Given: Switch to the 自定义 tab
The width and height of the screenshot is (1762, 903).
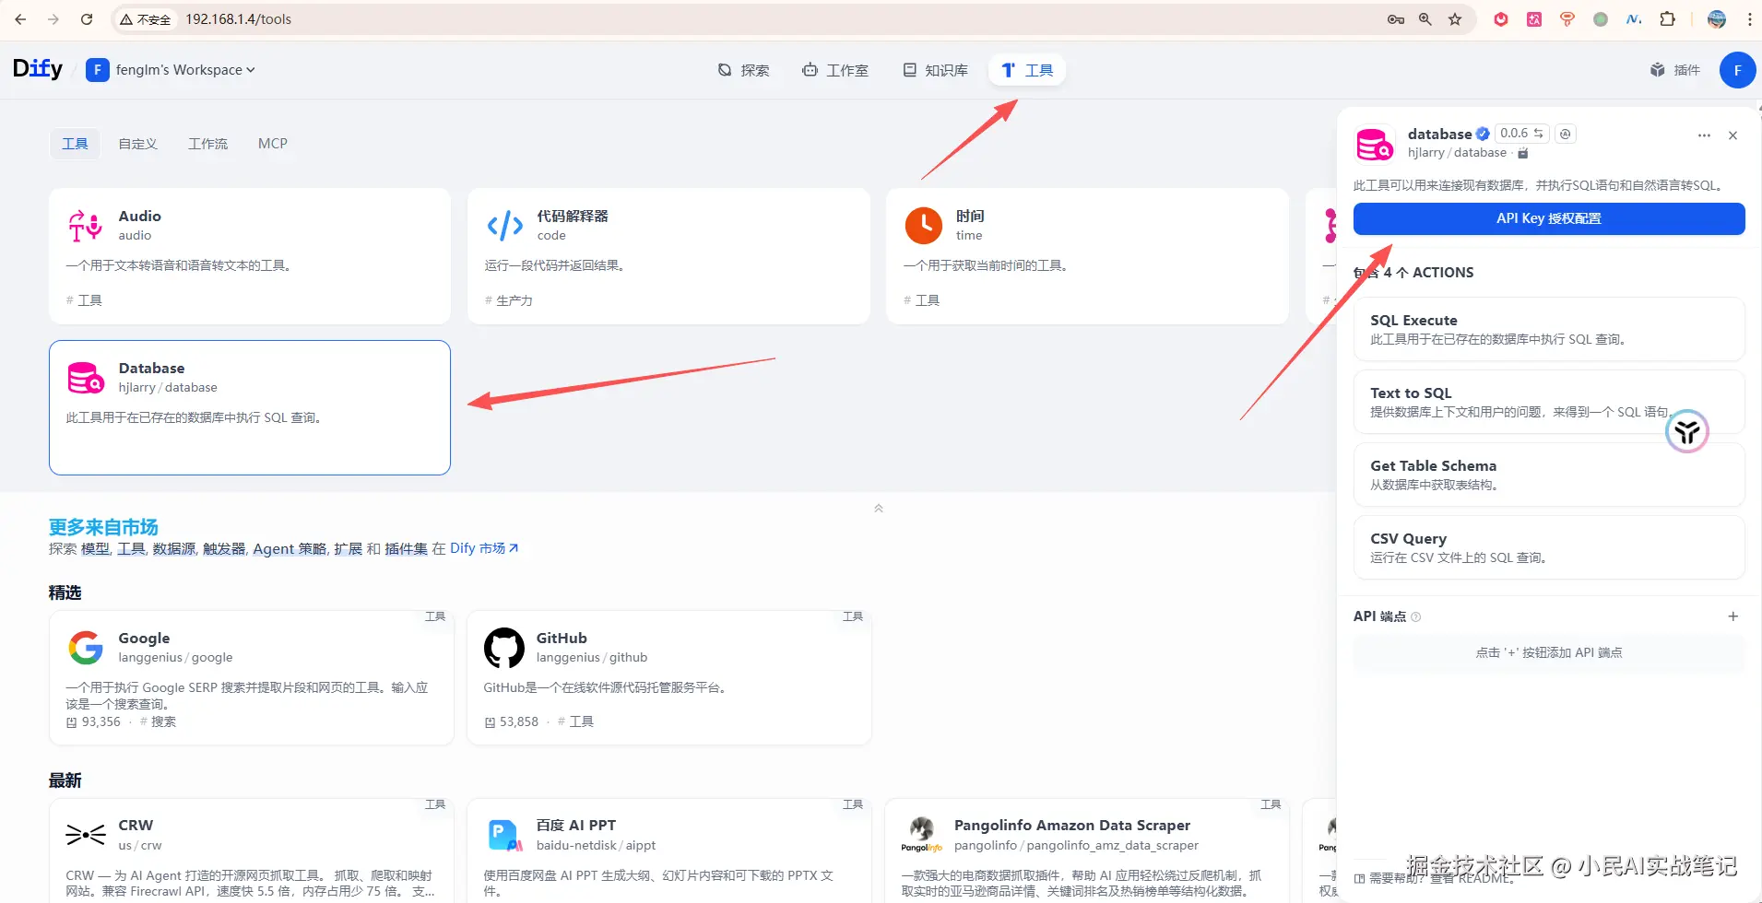Looking at the screenshot, I should (138, 144).
